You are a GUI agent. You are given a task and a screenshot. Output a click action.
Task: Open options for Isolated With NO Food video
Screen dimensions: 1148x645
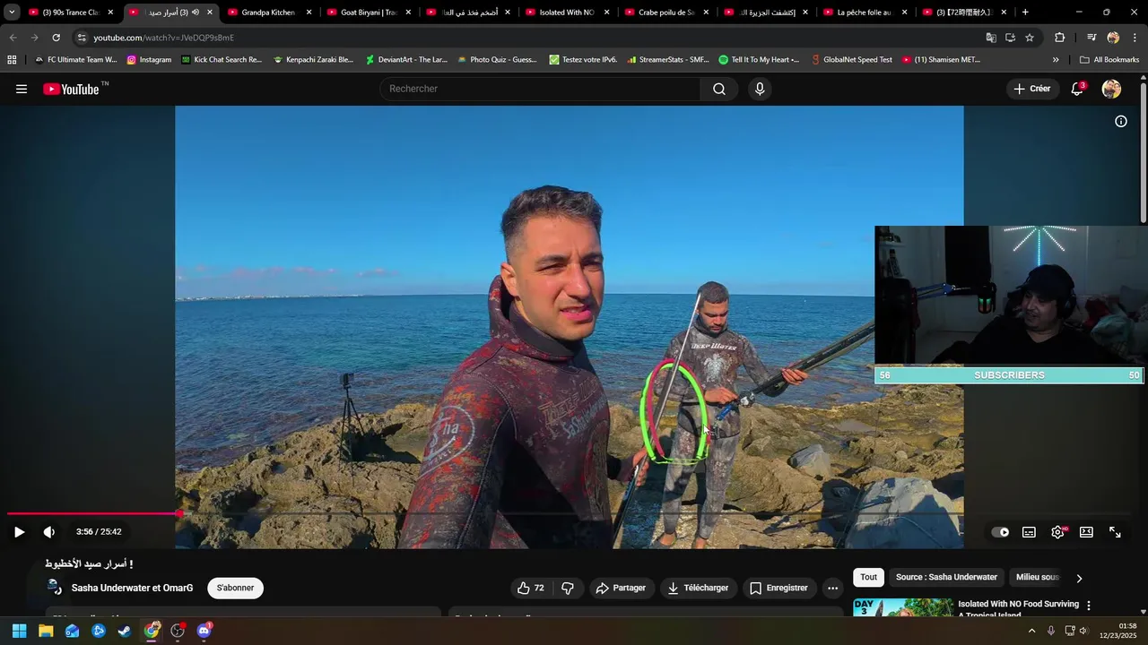[1089, 606]
